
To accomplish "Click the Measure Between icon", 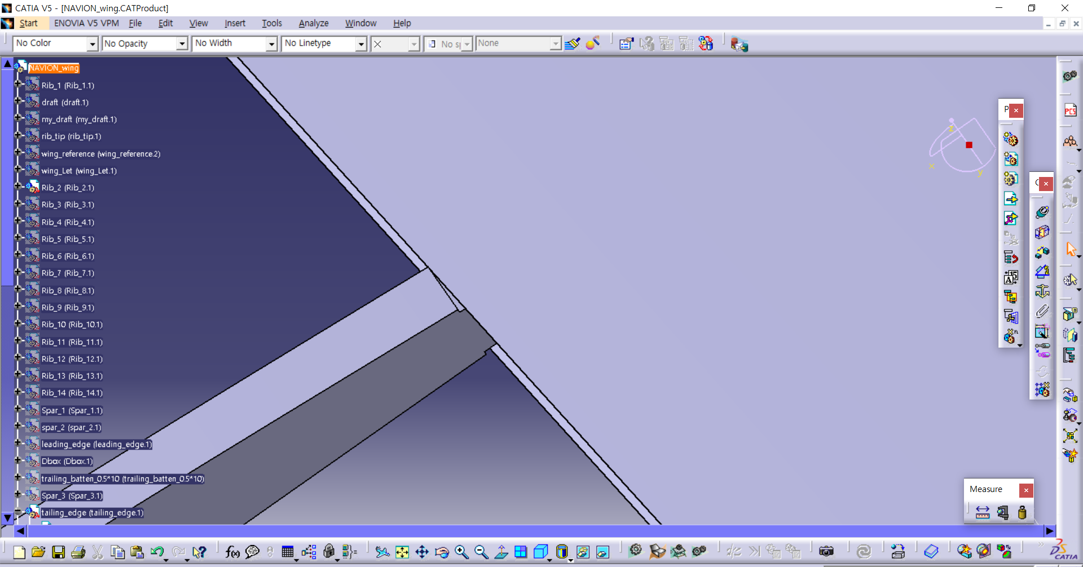I will coord(983,512).
